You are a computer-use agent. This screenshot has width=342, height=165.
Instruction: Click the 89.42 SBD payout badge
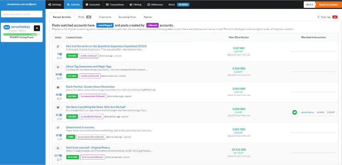(x=73, y=157)
